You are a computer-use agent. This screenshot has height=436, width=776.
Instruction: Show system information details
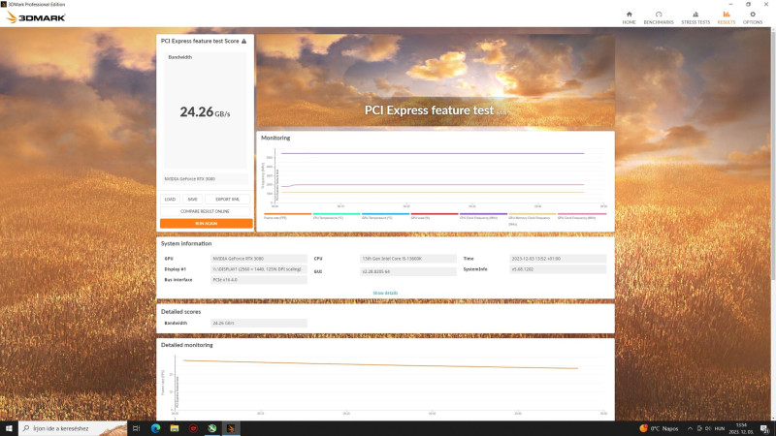[x=385, y=294]
